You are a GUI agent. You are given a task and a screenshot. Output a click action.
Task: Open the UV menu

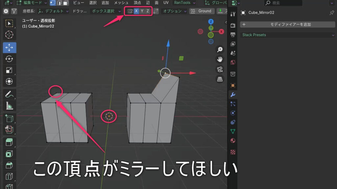pos(166,3)
